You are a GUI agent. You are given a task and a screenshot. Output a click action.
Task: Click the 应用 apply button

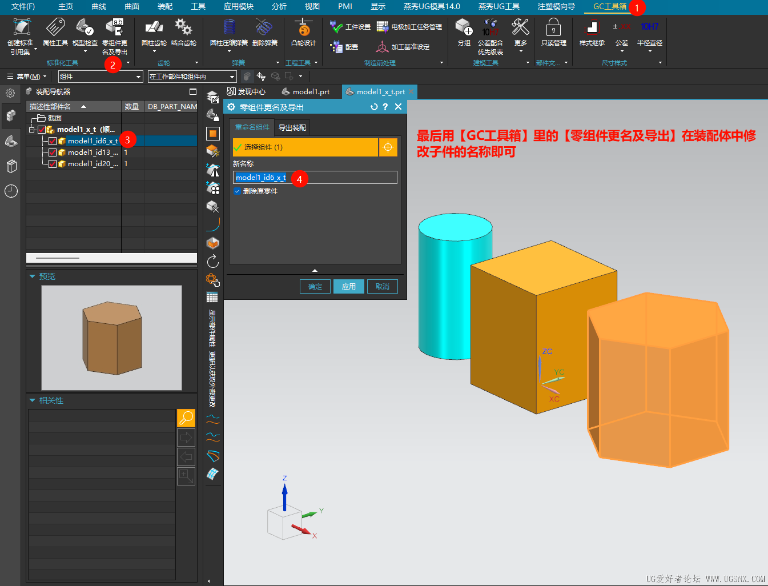[348, 287]
